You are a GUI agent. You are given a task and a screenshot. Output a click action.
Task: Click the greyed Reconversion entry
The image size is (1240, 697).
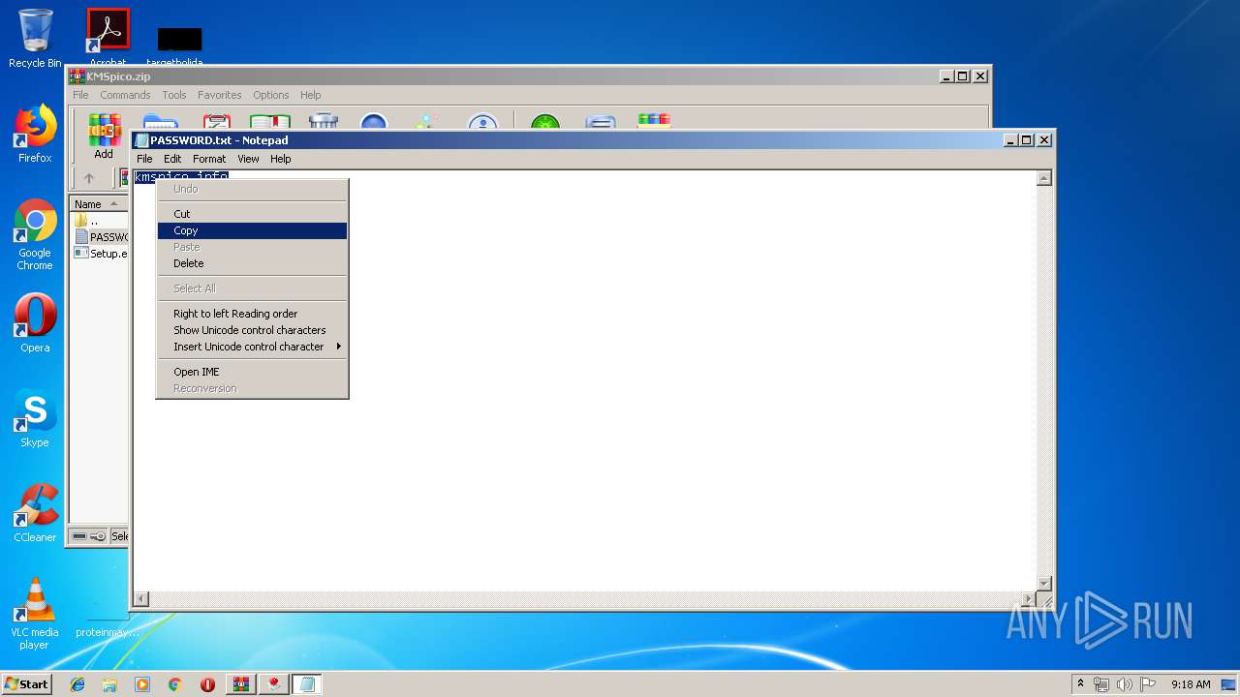tap(252, 388)
